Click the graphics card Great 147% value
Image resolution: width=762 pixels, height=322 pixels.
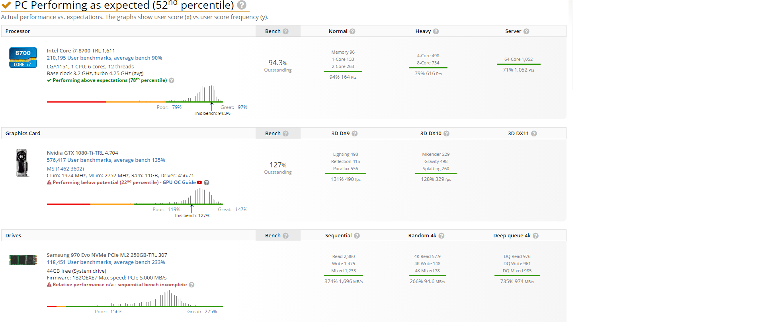[241, 209]
